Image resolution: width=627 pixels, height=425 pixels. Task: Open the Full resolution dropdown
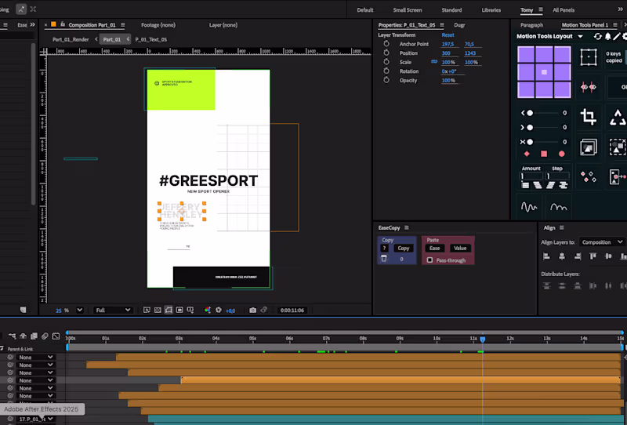coord(113,311)
